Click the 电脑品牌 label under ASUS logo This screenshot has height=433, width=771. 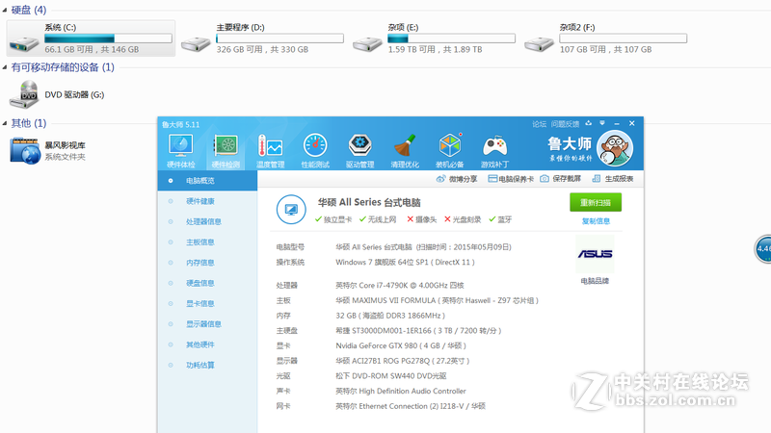pos(595,281)
